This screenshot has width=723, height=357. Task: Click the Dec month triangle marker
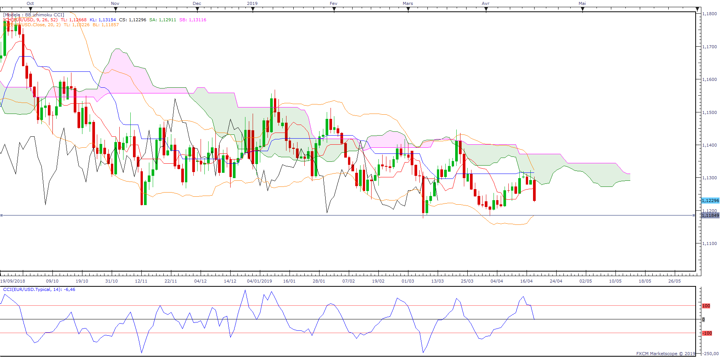tap(197, 9)
